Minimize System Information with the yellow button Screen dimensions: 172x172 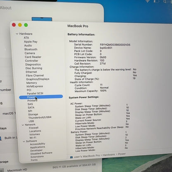pos(20,25)
